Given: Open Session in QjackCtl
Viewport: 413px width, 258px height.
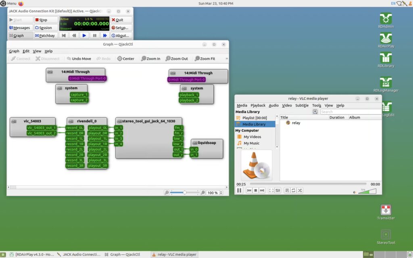Looking at the screenshot, I should (x=46, y=28).
